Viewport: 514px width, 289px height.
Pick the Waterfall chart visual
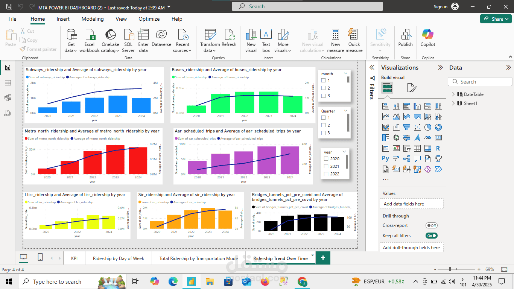[x=396, y=128]
